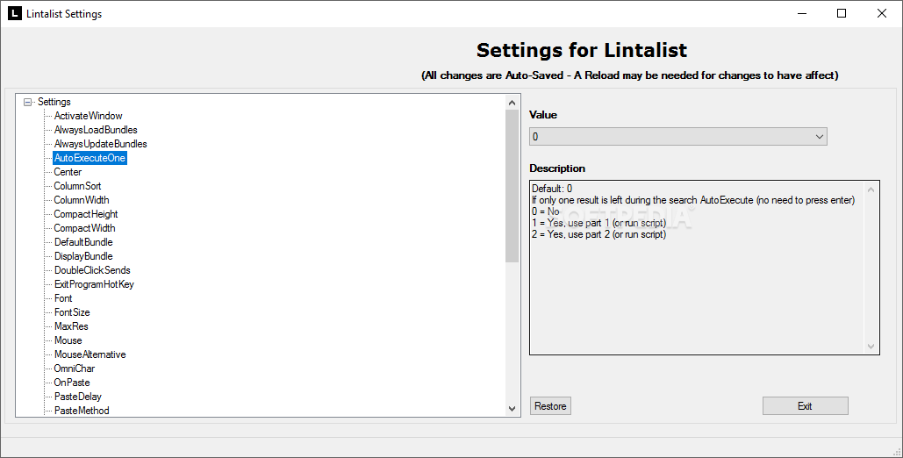Open the CompactHeight setting
This screenshot has width=903, height=458.
pos(86,214)
